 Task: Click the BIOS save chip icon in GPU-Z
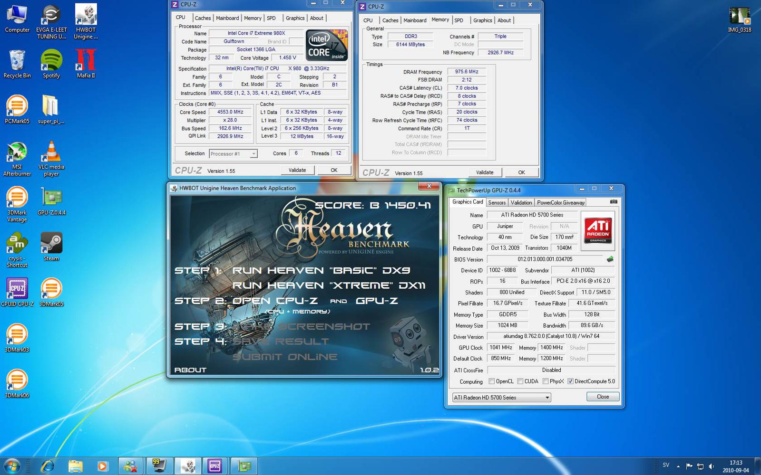[x=610, y=259]
